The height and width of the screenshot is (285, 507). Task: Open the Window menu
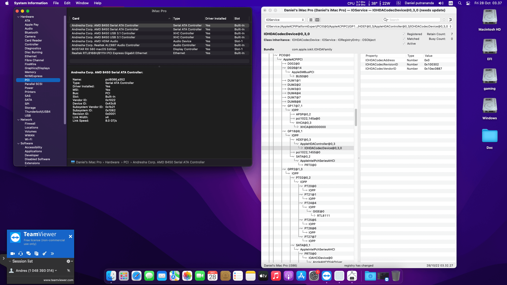[82, 3]
